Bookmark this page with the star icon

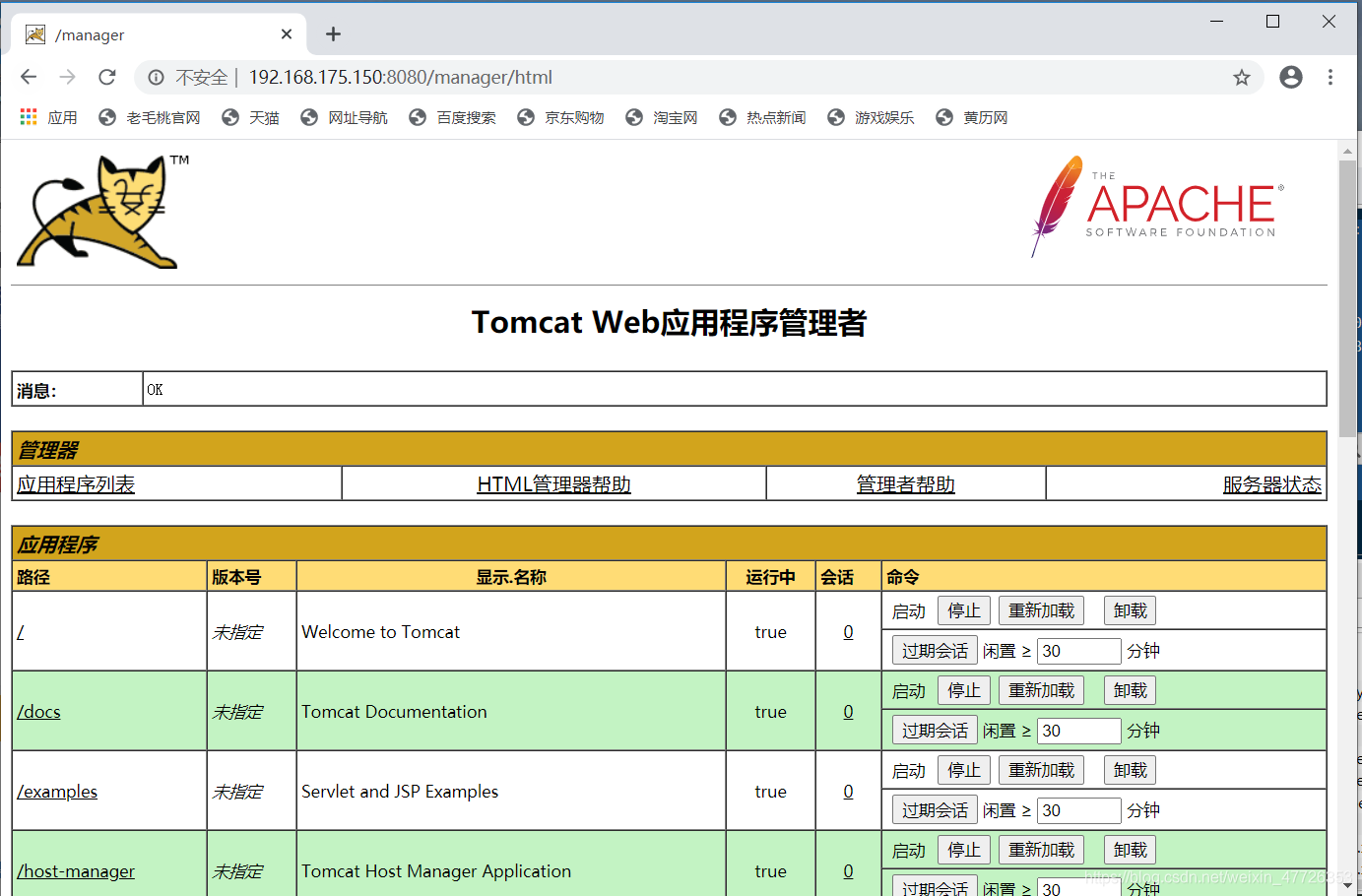coord(1242,78)
